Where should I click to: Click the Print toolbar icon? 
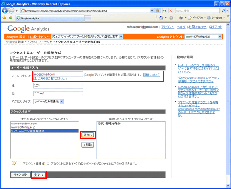pyautogui.click(x=181, y=18)
